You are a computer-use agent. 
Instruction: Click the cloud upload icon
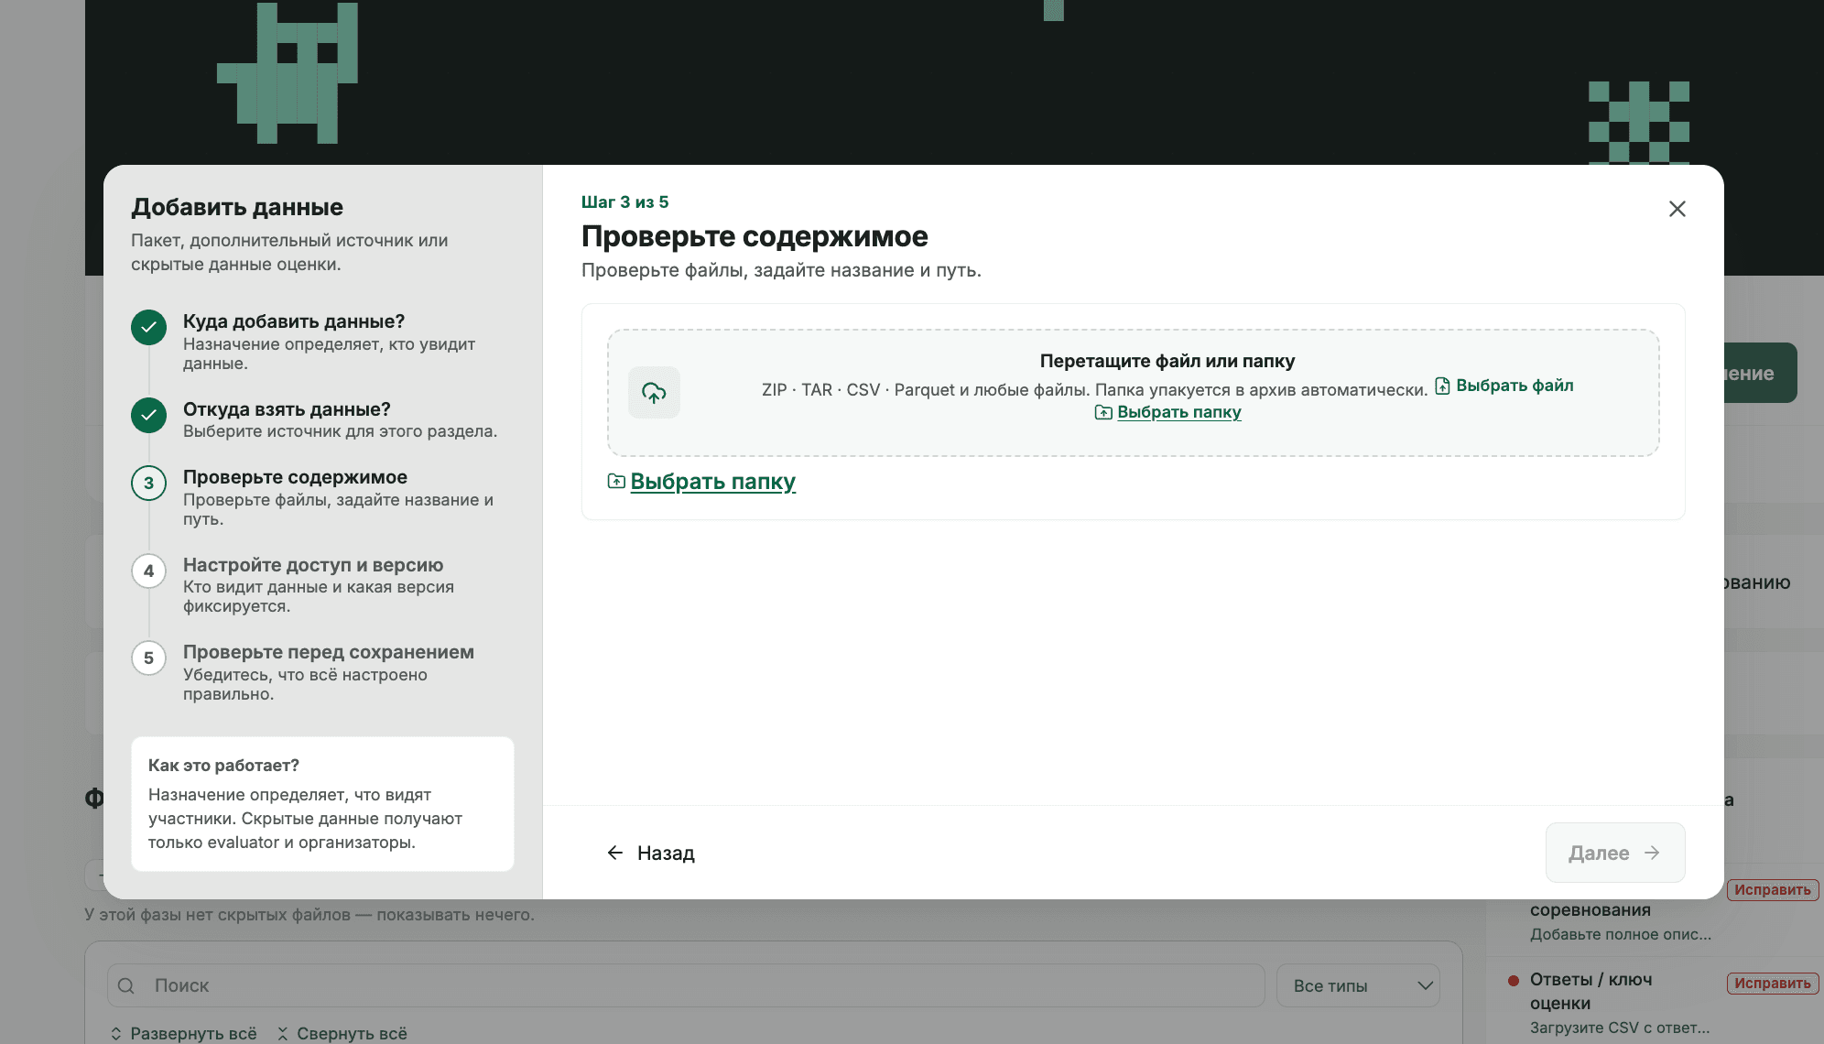point(654,393)
